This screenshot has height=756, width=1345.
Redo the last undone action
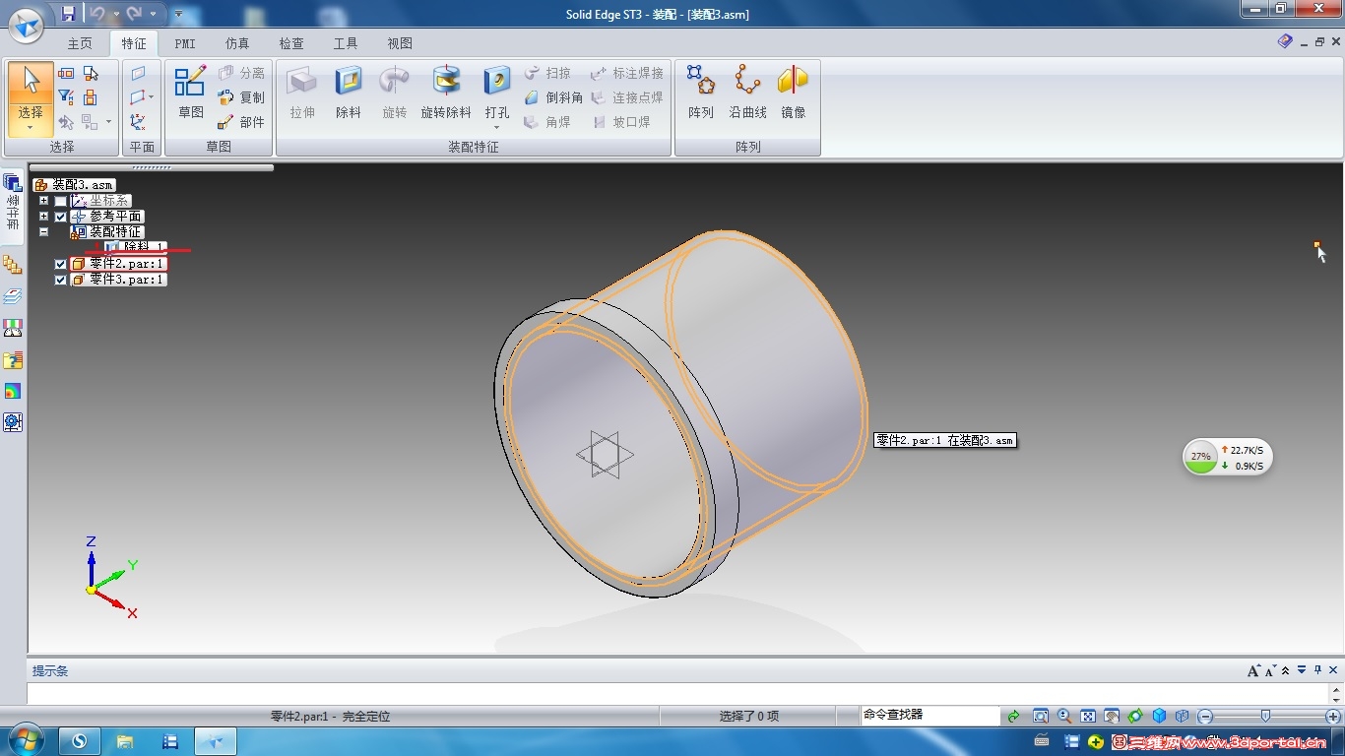pos(134,14)
